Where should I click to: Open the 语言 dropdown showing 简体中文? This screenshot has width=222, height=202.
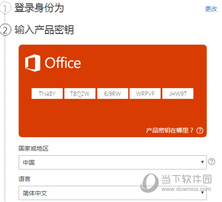click(x=113, y=193)
